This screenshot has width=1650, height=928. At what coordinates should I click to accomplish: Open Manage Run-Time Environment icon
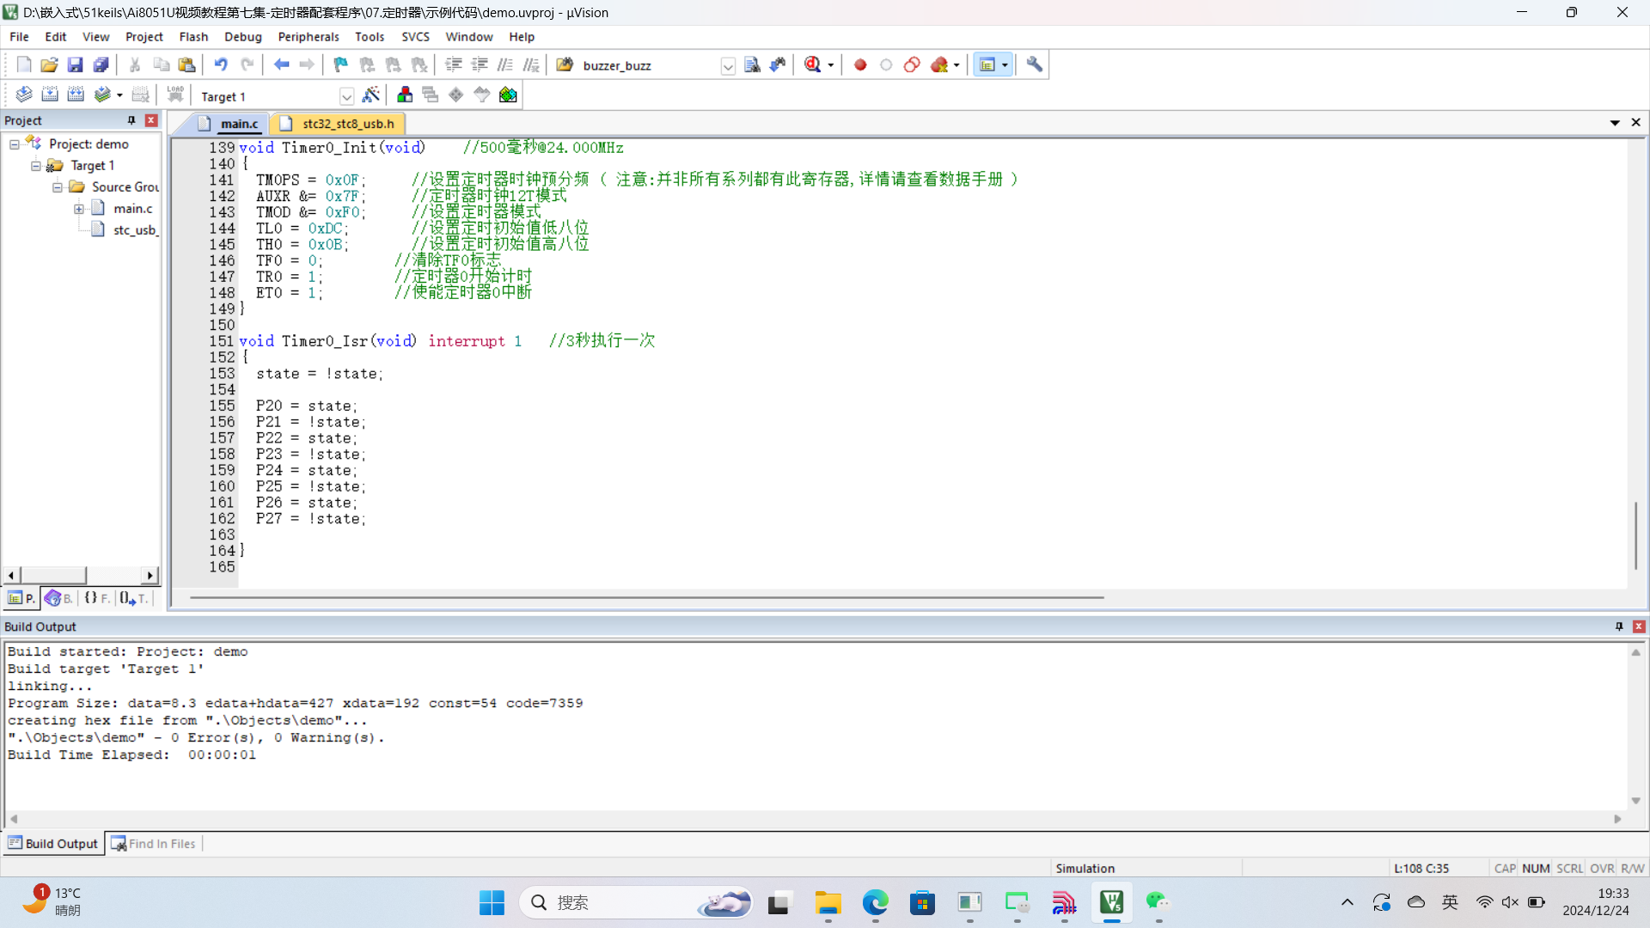[x=456, y=95]
